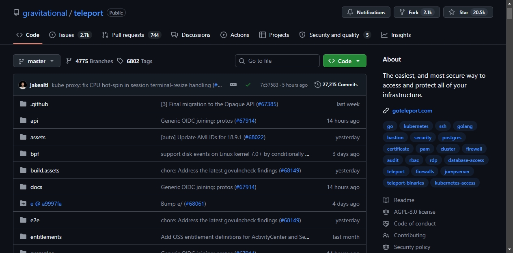The image size is (513, 253).
Task: Click the assets folder icon
Action: click(x=23, y=137)
